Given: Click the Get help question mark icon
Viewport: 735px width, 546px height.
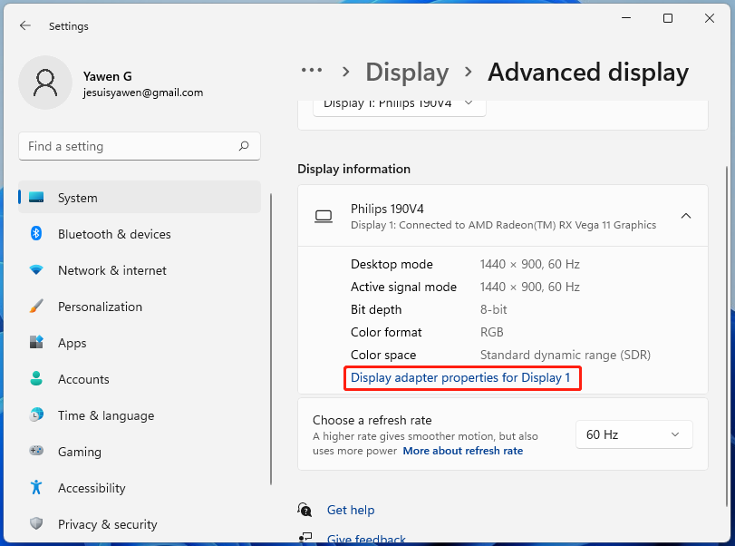Looking at the screenshot, I should point(305,510).
